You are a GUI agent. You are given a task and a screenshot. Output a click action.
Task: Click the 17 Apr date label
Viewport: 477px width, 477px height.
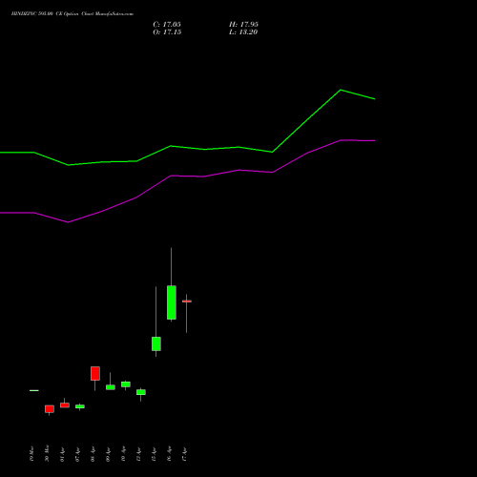(184, 455)
